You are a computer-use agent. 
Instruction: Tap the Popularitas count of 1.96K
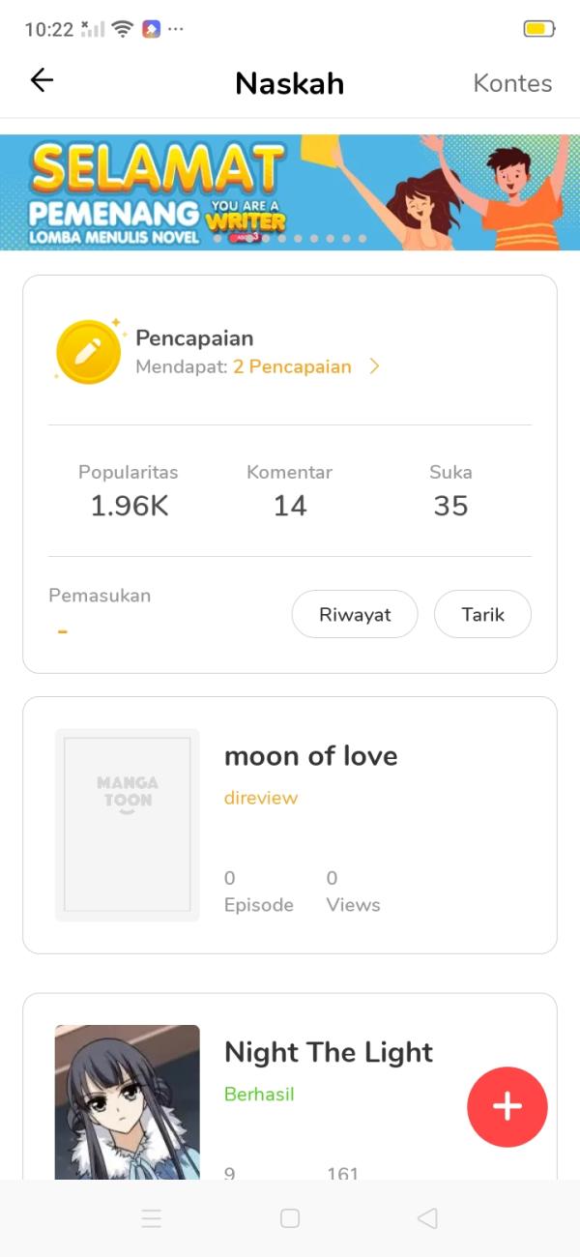(x=128, y=505)
